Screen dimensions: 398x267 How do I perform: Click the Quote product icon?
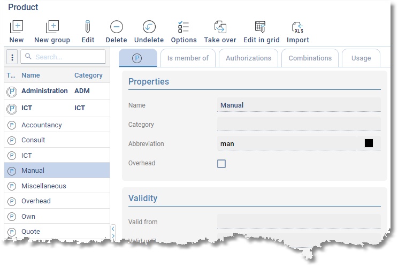12,232
